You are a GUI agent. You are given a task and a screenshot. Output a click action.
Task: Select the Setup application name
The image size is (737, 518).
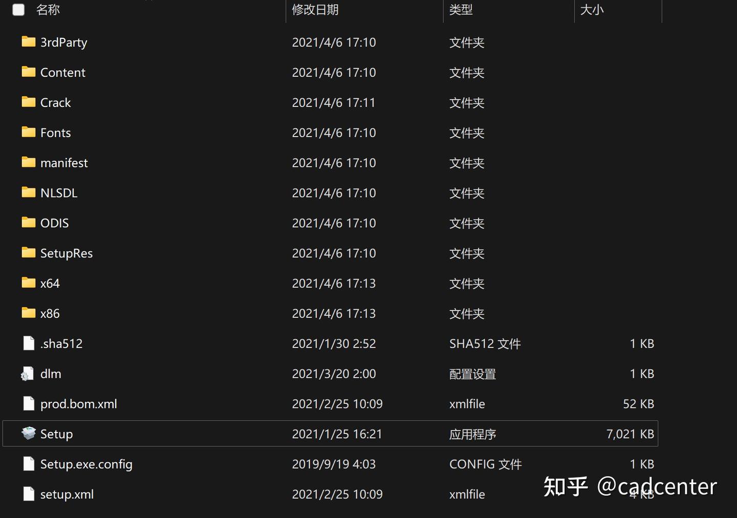57,435
